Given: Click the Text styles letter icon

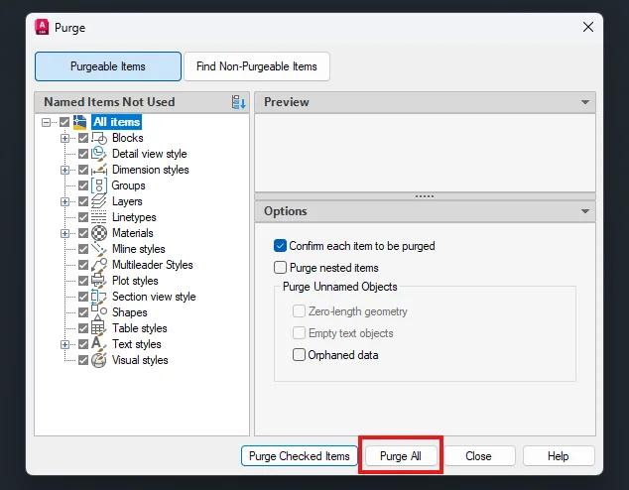Looking at the screenshot, I should pyautogui.click(x=99, y=344).
